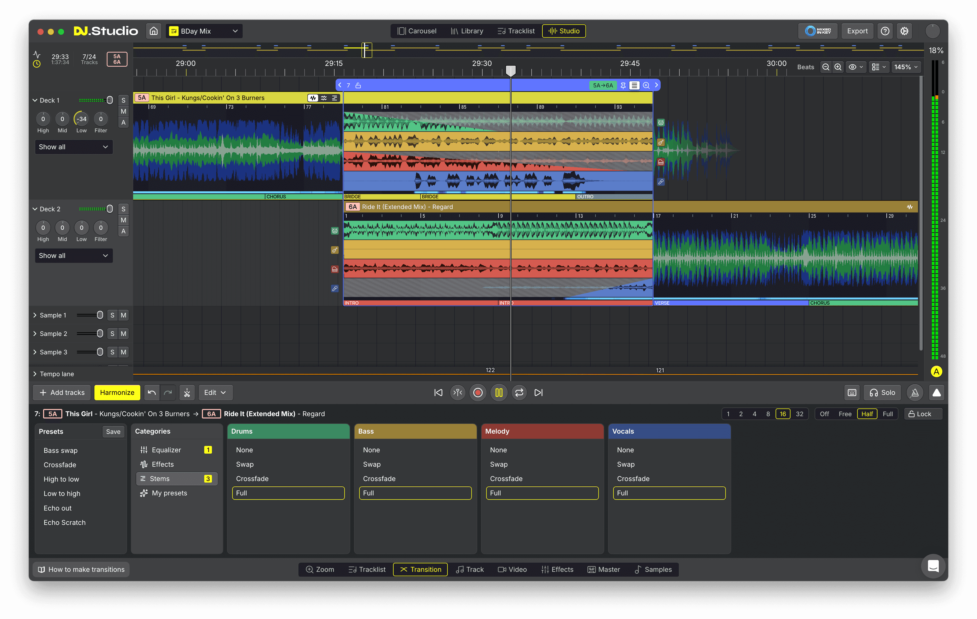The width and height of the screenshot is (977, 619).
Task: Switch to Library view
Action: pos(467,31)
